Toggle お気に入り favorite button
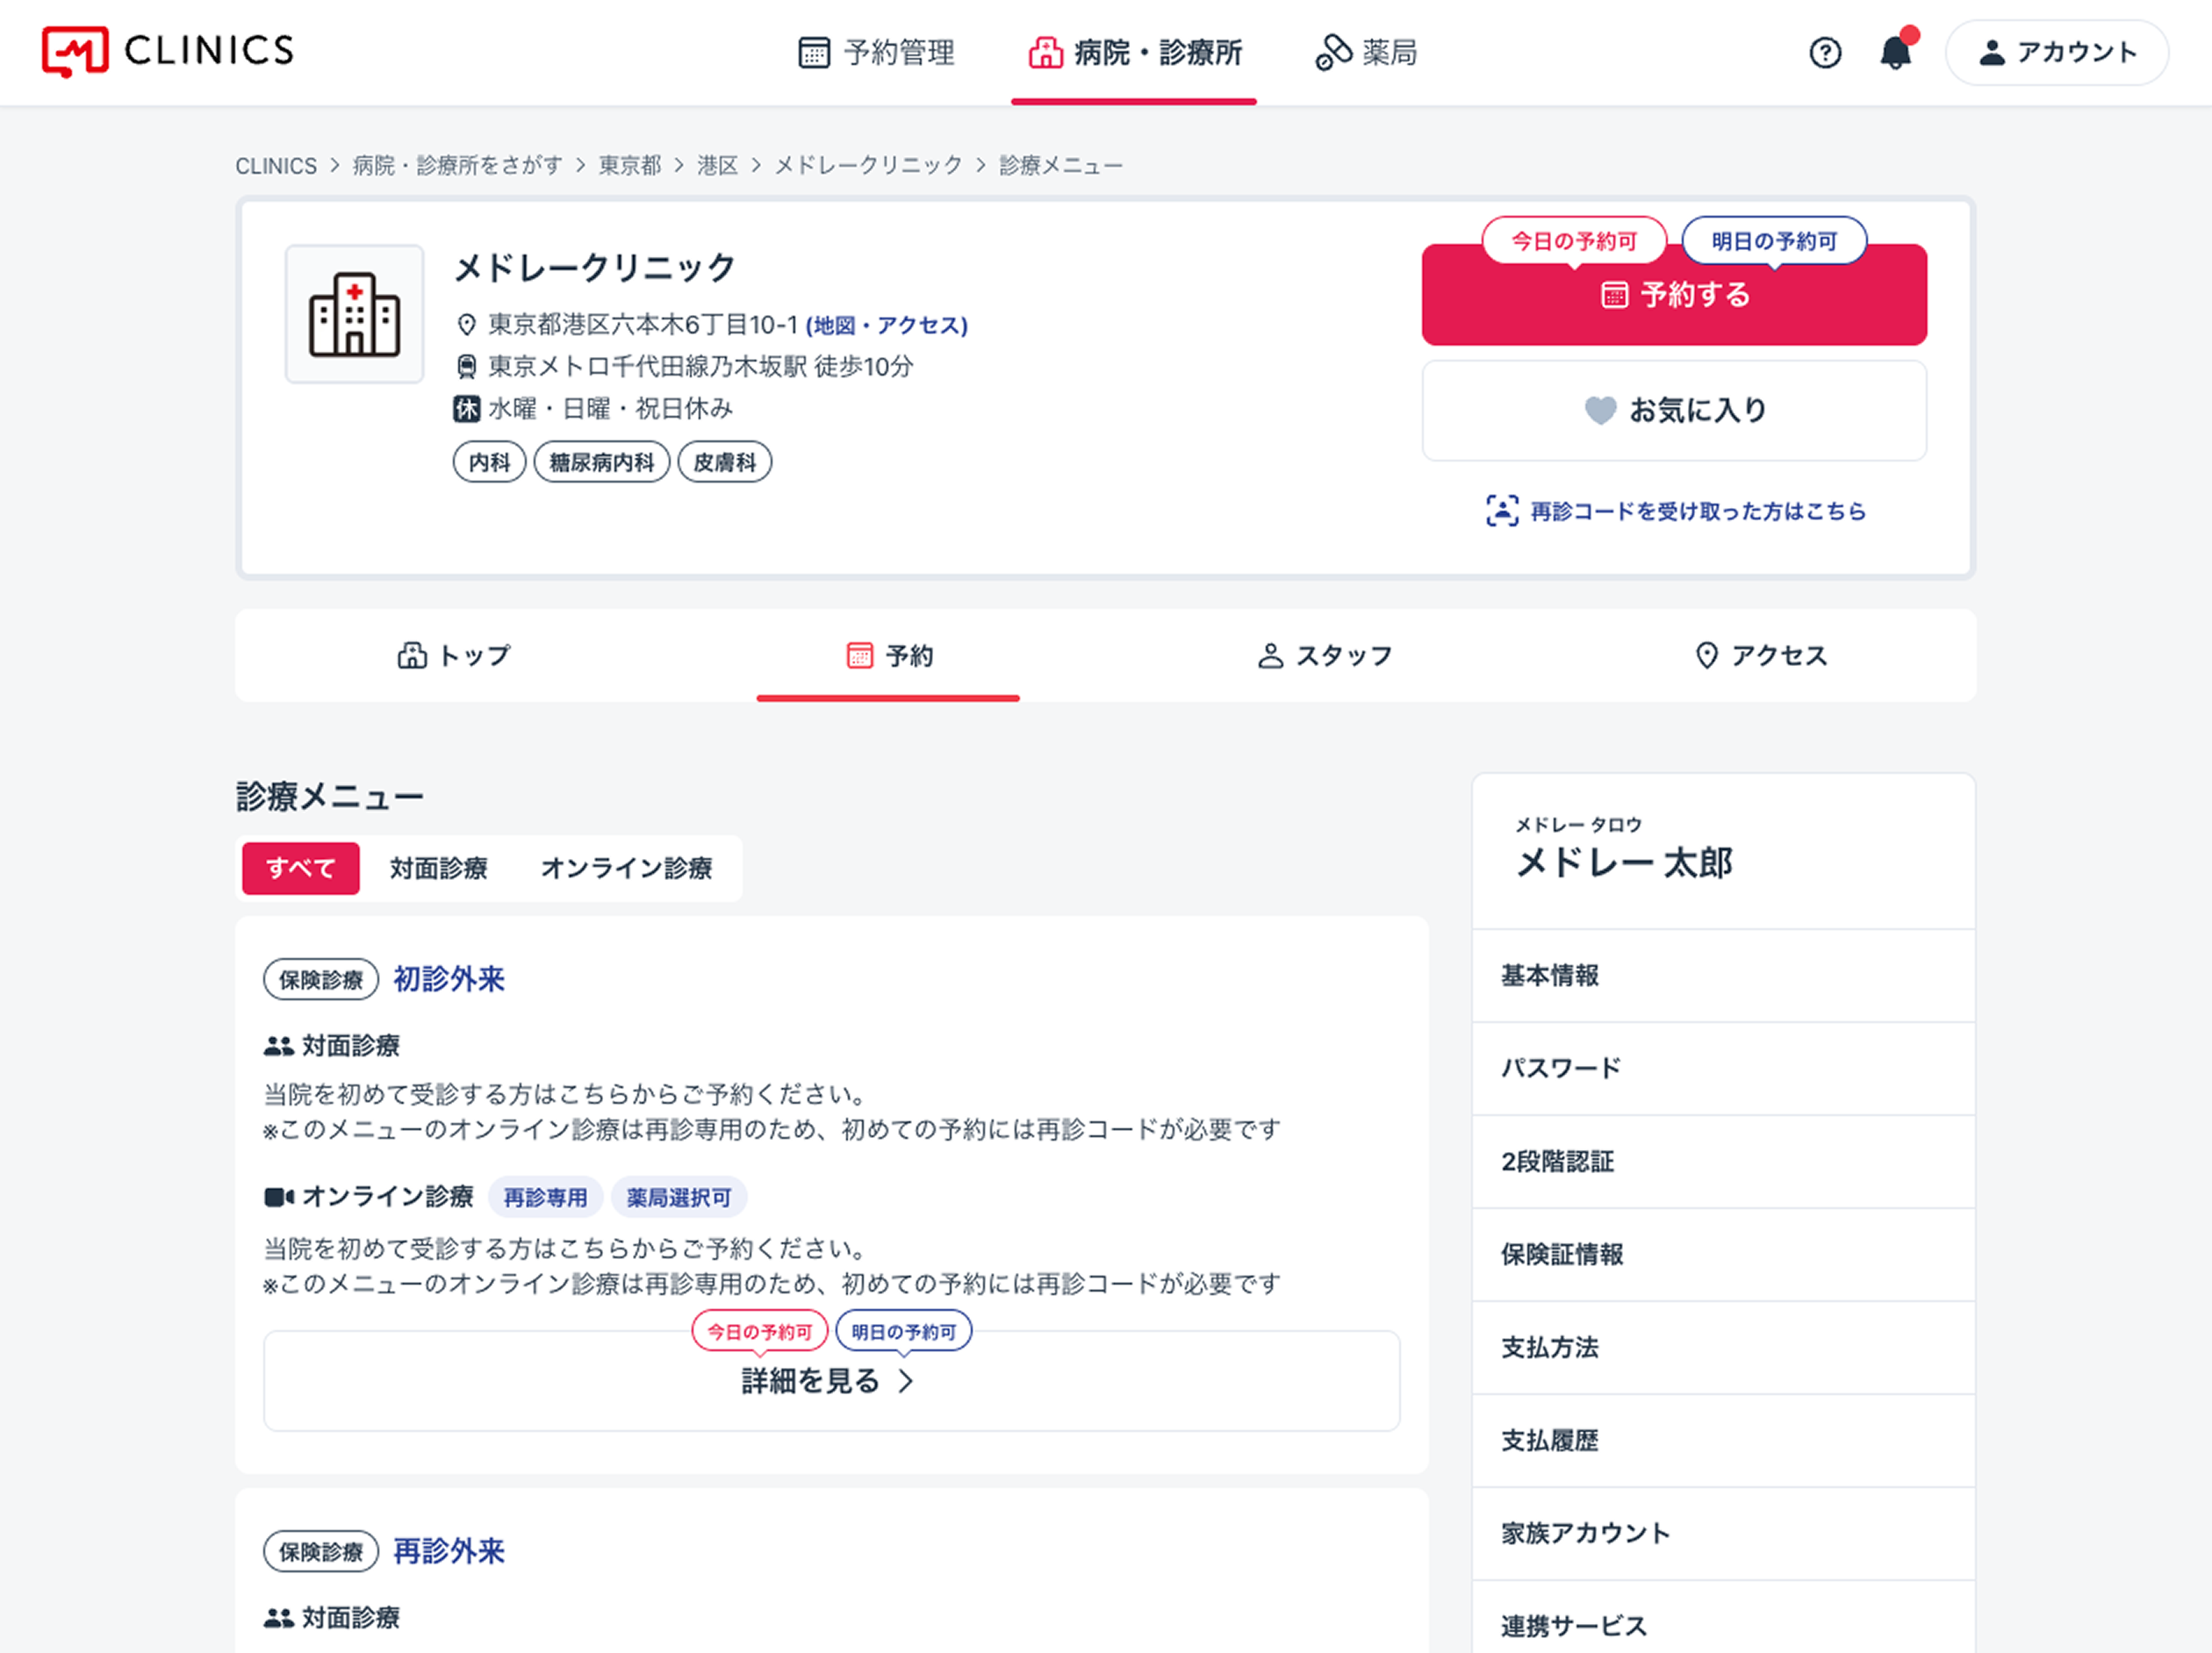The width and height of the screenshot is (2212, 1653). click(x=1674, y=411)
